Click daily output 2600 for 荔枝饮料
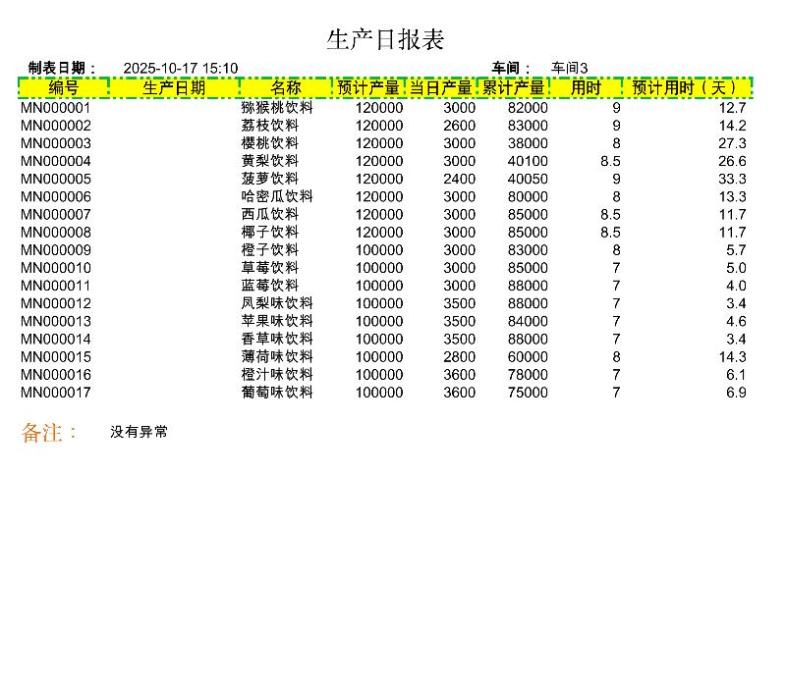The height and width of the screenshot is (687, 786). pyautogui.click(x=459, y=126)
